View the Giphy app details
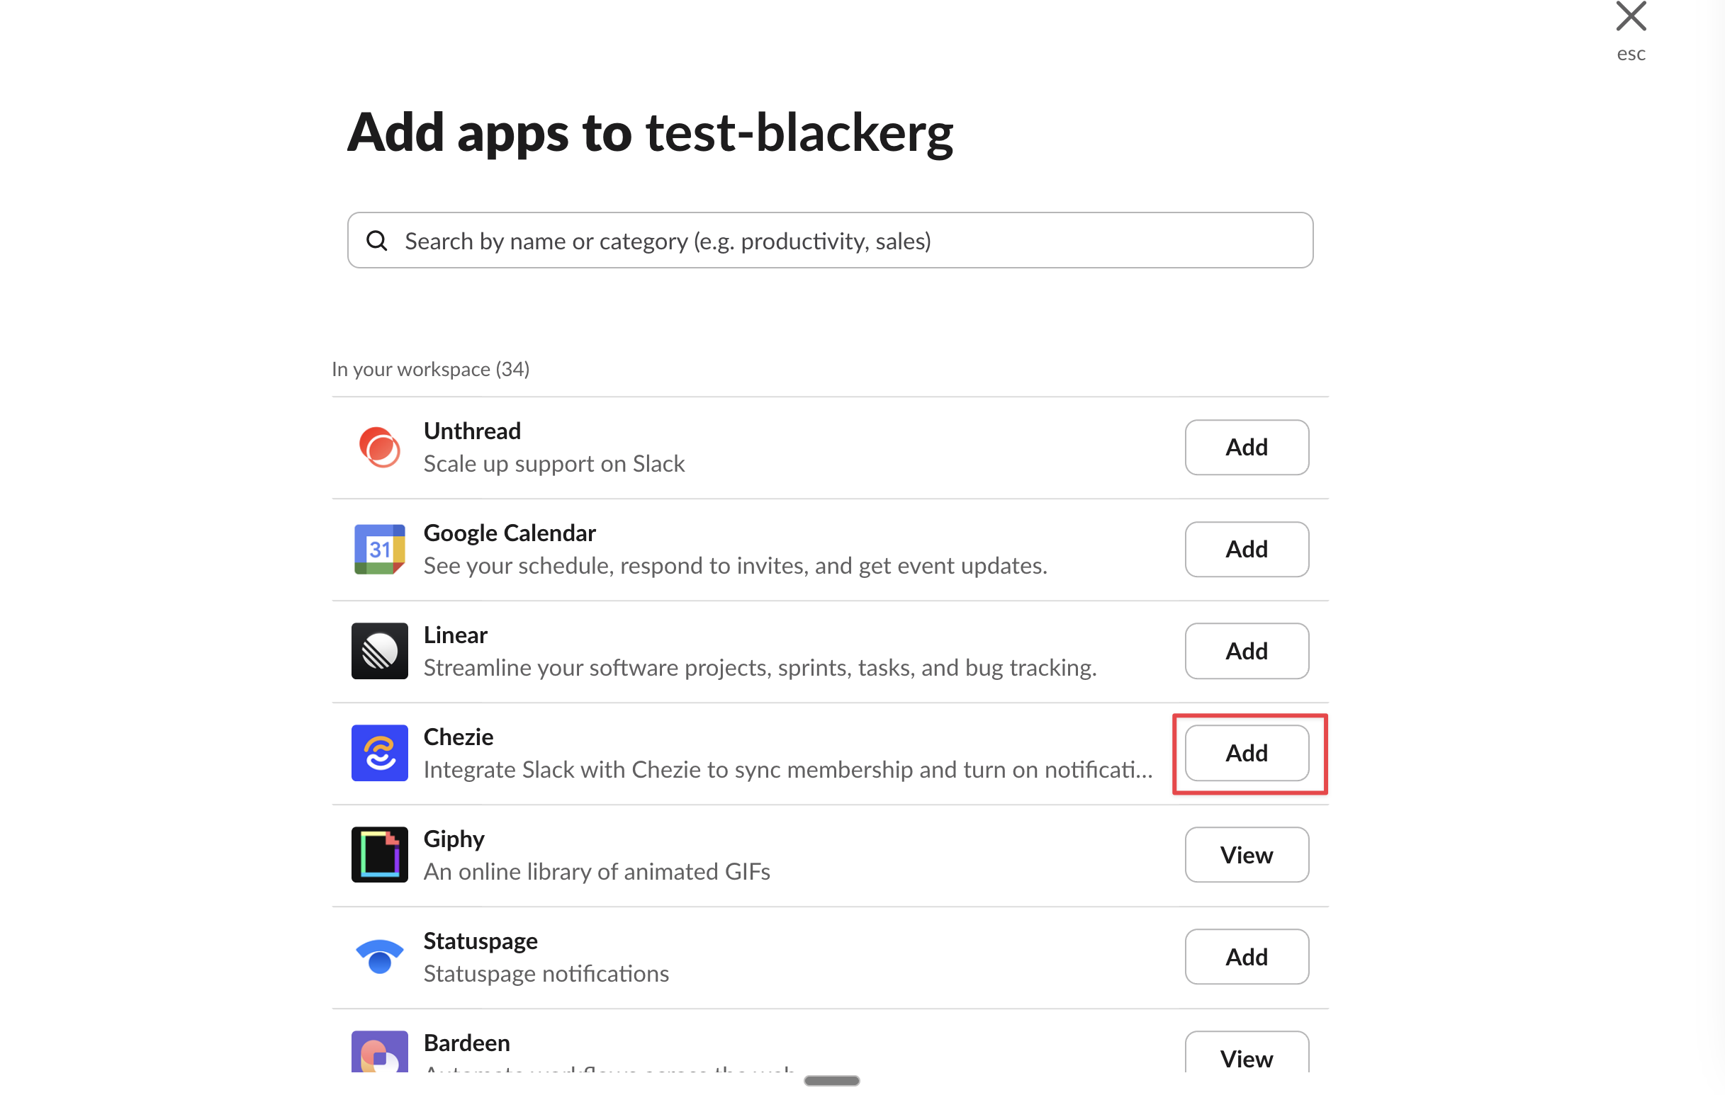The width and height of the screenshot is (1725, 1095). coord(1246,854)
